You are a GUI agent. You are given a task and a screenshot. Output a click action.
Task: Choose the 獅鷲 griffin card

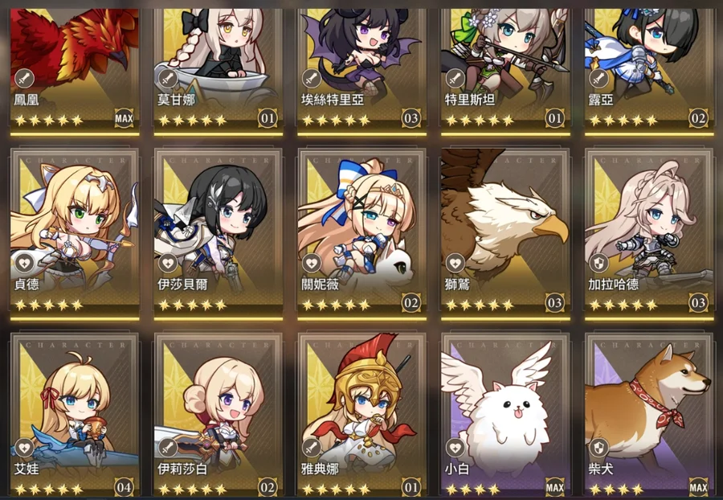click(505, 234)
